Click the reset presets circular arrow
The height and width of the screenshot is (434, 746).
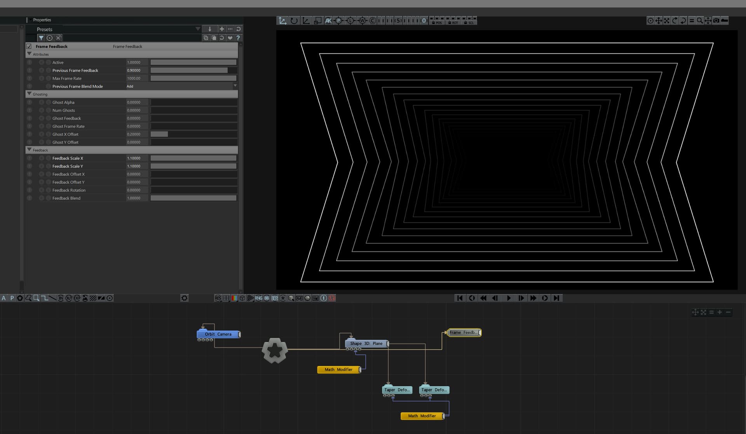click(x=239, y=29)
